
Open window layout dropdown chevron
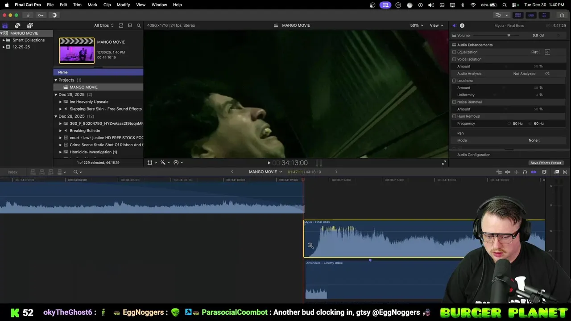click(506, 15)
